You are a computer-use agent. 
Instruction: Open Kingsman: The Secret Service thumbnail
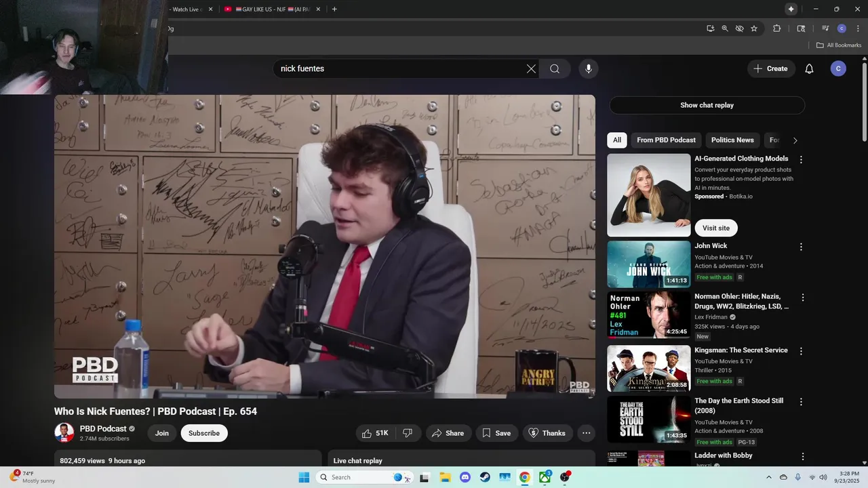click(649, 369)
